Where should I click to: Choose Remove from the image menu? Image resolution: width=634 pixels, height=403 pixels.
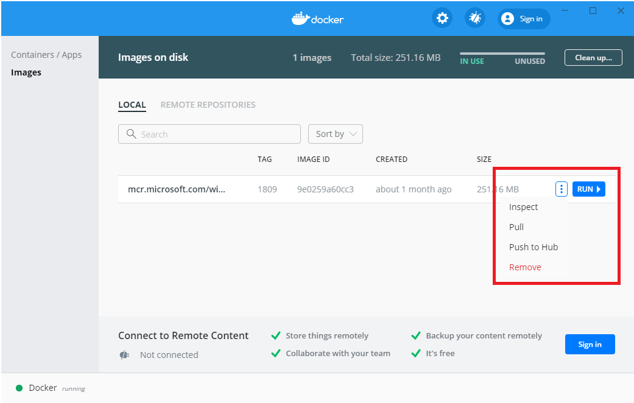pos(525,267)
